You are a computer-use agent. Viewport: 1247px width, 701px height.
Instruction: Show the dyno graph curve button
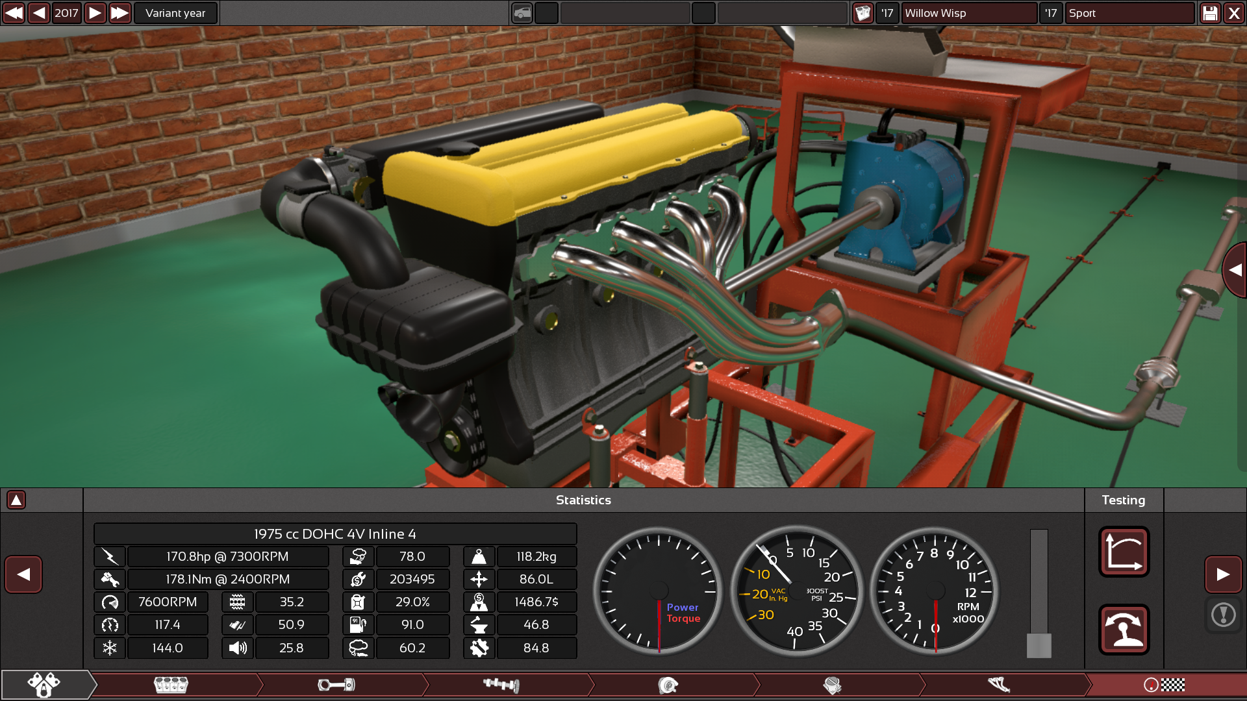[x=1124, y=552]
